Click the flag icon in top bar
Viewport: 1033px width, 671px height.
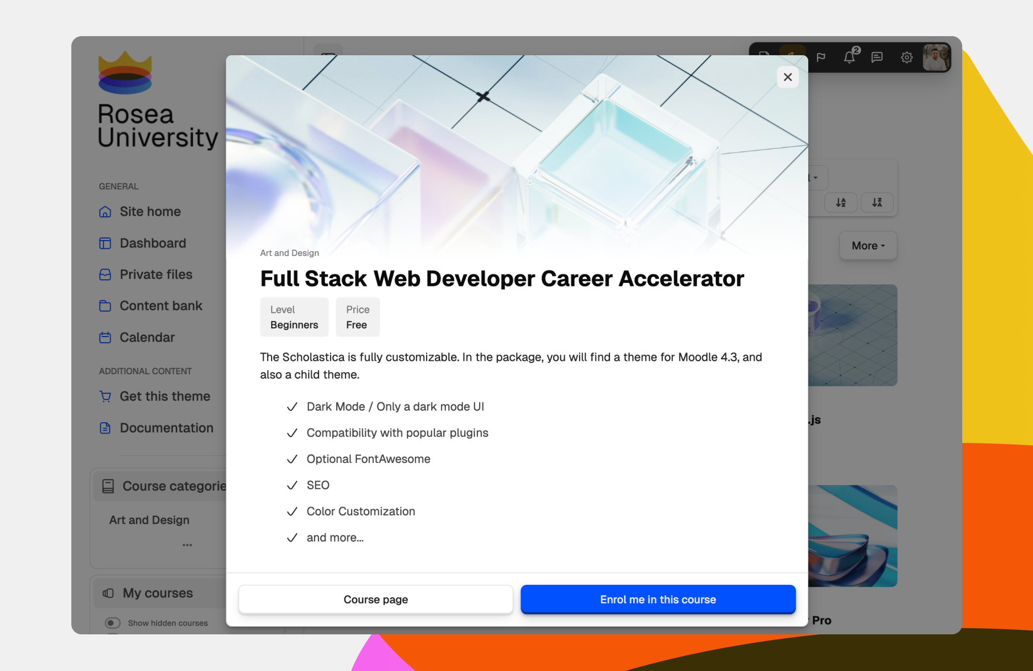coord(821,57)
